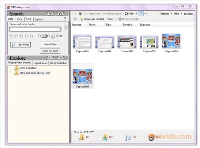Click the database bucket icon in status bar
The image size is (200, 148).
pos(151,137)
